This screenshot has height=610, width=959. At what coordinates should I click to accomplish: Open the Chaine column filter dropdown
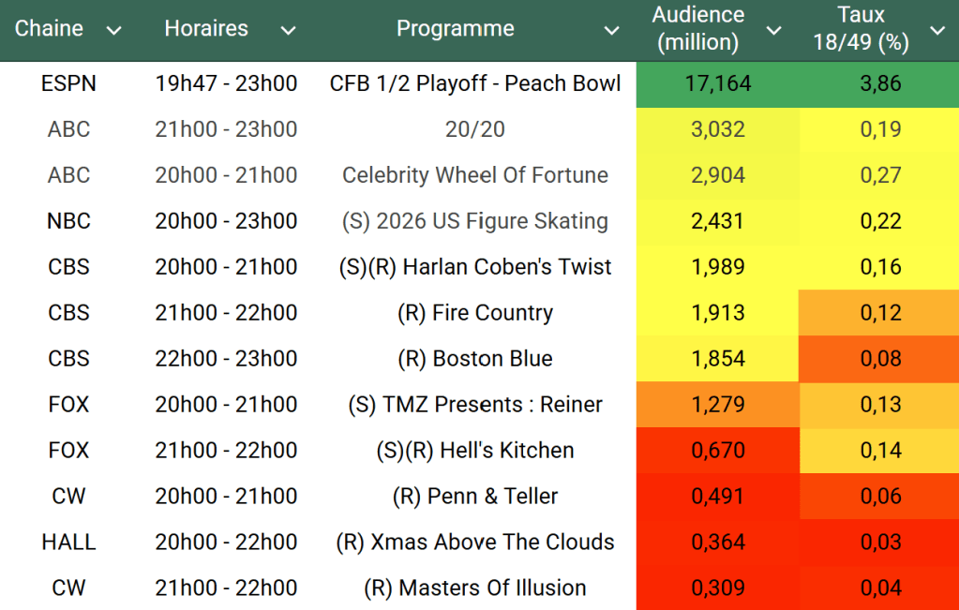coord(114,31)
